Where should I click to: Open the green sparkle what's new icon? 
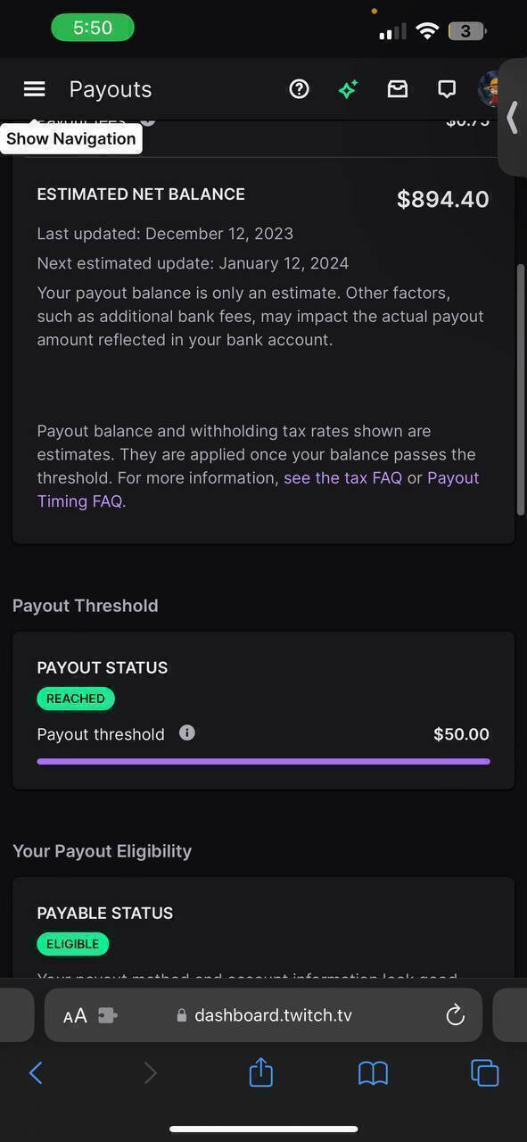click(x=348, y=88)
